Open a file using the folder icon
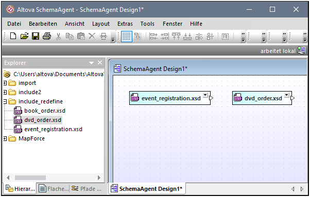Viewport: 310px width, 197px height. coord(24,37)
